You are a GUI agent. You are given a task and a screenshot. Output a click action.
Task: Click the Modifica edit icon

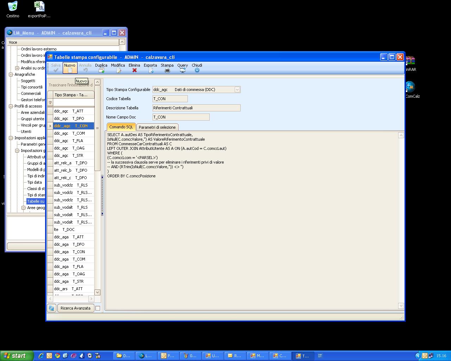(x=118, y=70)
